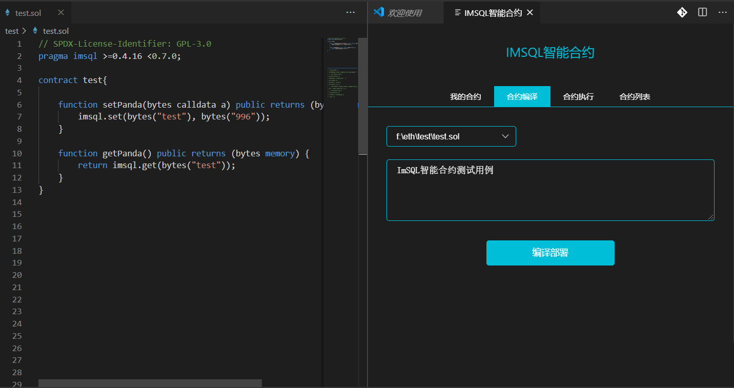Switch to the 欢迎使用 tab
734x388 pixels.
[x=406, y=13]
